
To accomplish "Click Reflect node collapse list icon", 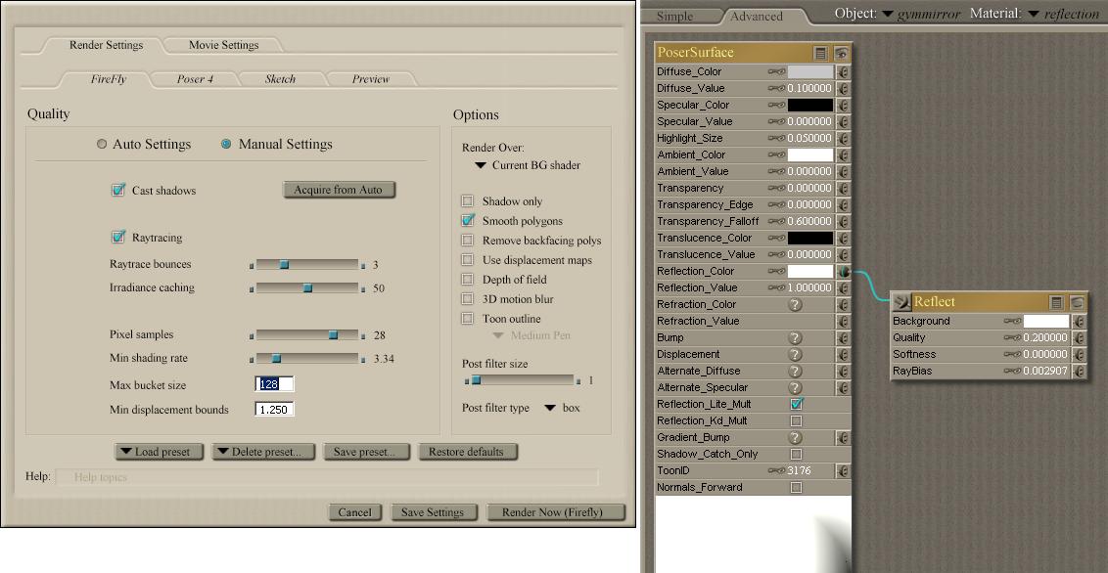I will 1056,302.
